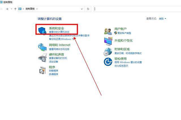181x120 pixels.
Task: Click the 优化视觉显示 link
Action: pyautogui.click(x=121, y=66)
